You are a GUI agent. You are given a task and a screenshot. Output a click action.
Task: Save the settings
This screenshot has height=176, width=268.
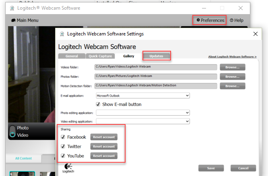211,168
